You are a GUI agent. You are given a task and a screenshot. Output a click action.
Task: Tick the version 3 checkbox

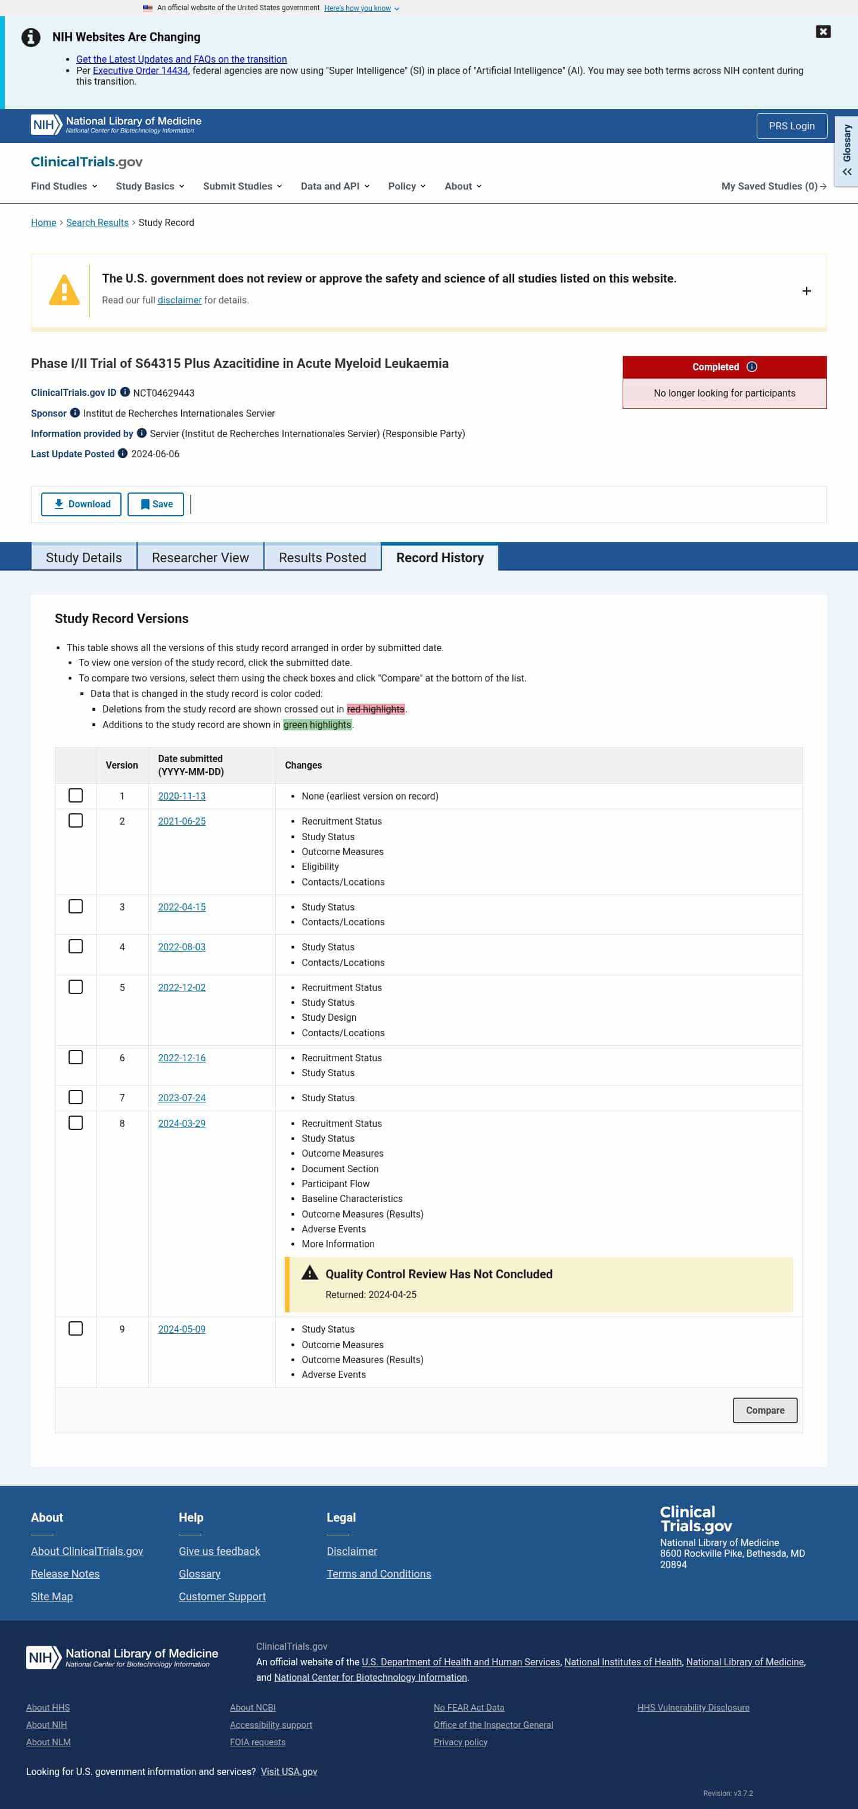click(76, 906)
